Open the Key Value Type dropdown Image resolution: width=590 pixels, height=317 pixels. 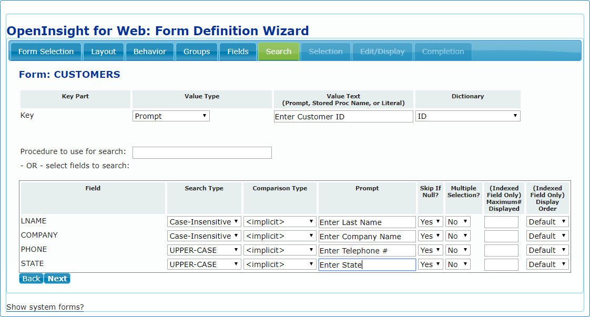pos(171,116)
